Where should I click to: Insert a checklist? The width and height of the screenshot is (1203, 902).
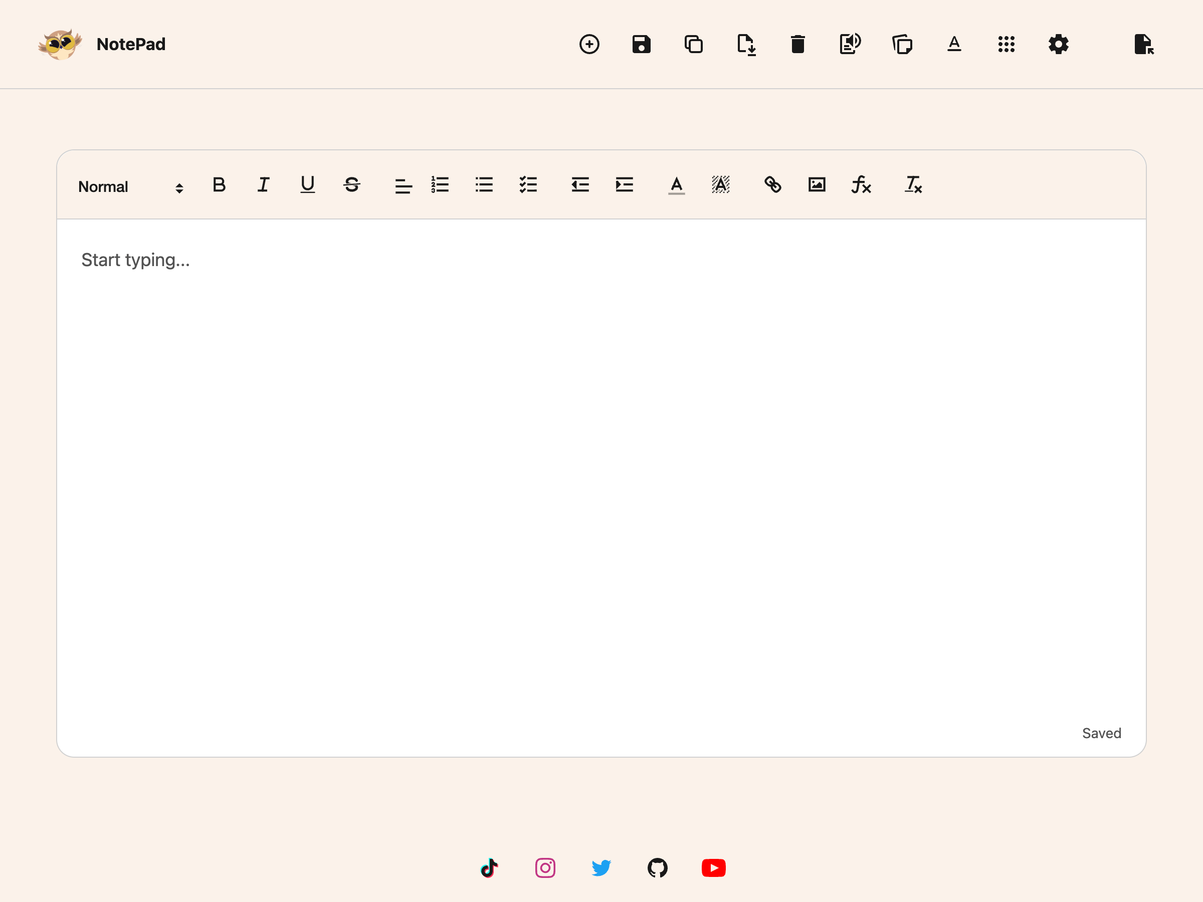(x=527, y=185)
